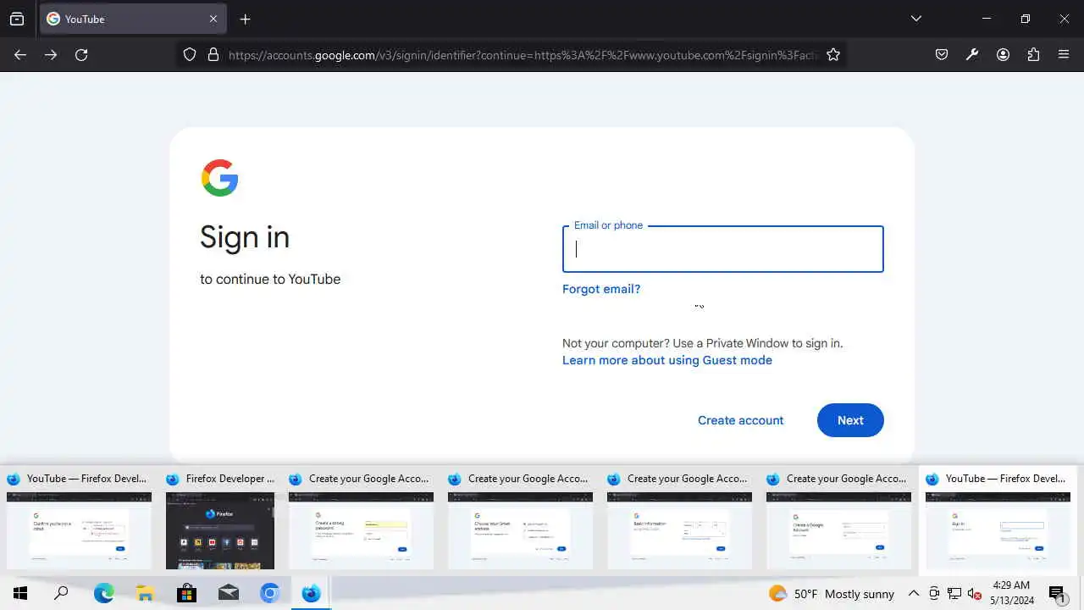Click the network status tray icon
The width and height of the screenshot is (1084, 610).
[954, 594]
